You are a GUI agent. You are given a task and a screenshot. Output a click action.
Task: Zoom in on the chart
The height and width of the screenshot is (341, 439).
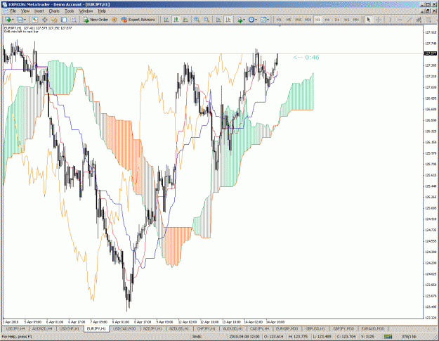click(197, 20)
